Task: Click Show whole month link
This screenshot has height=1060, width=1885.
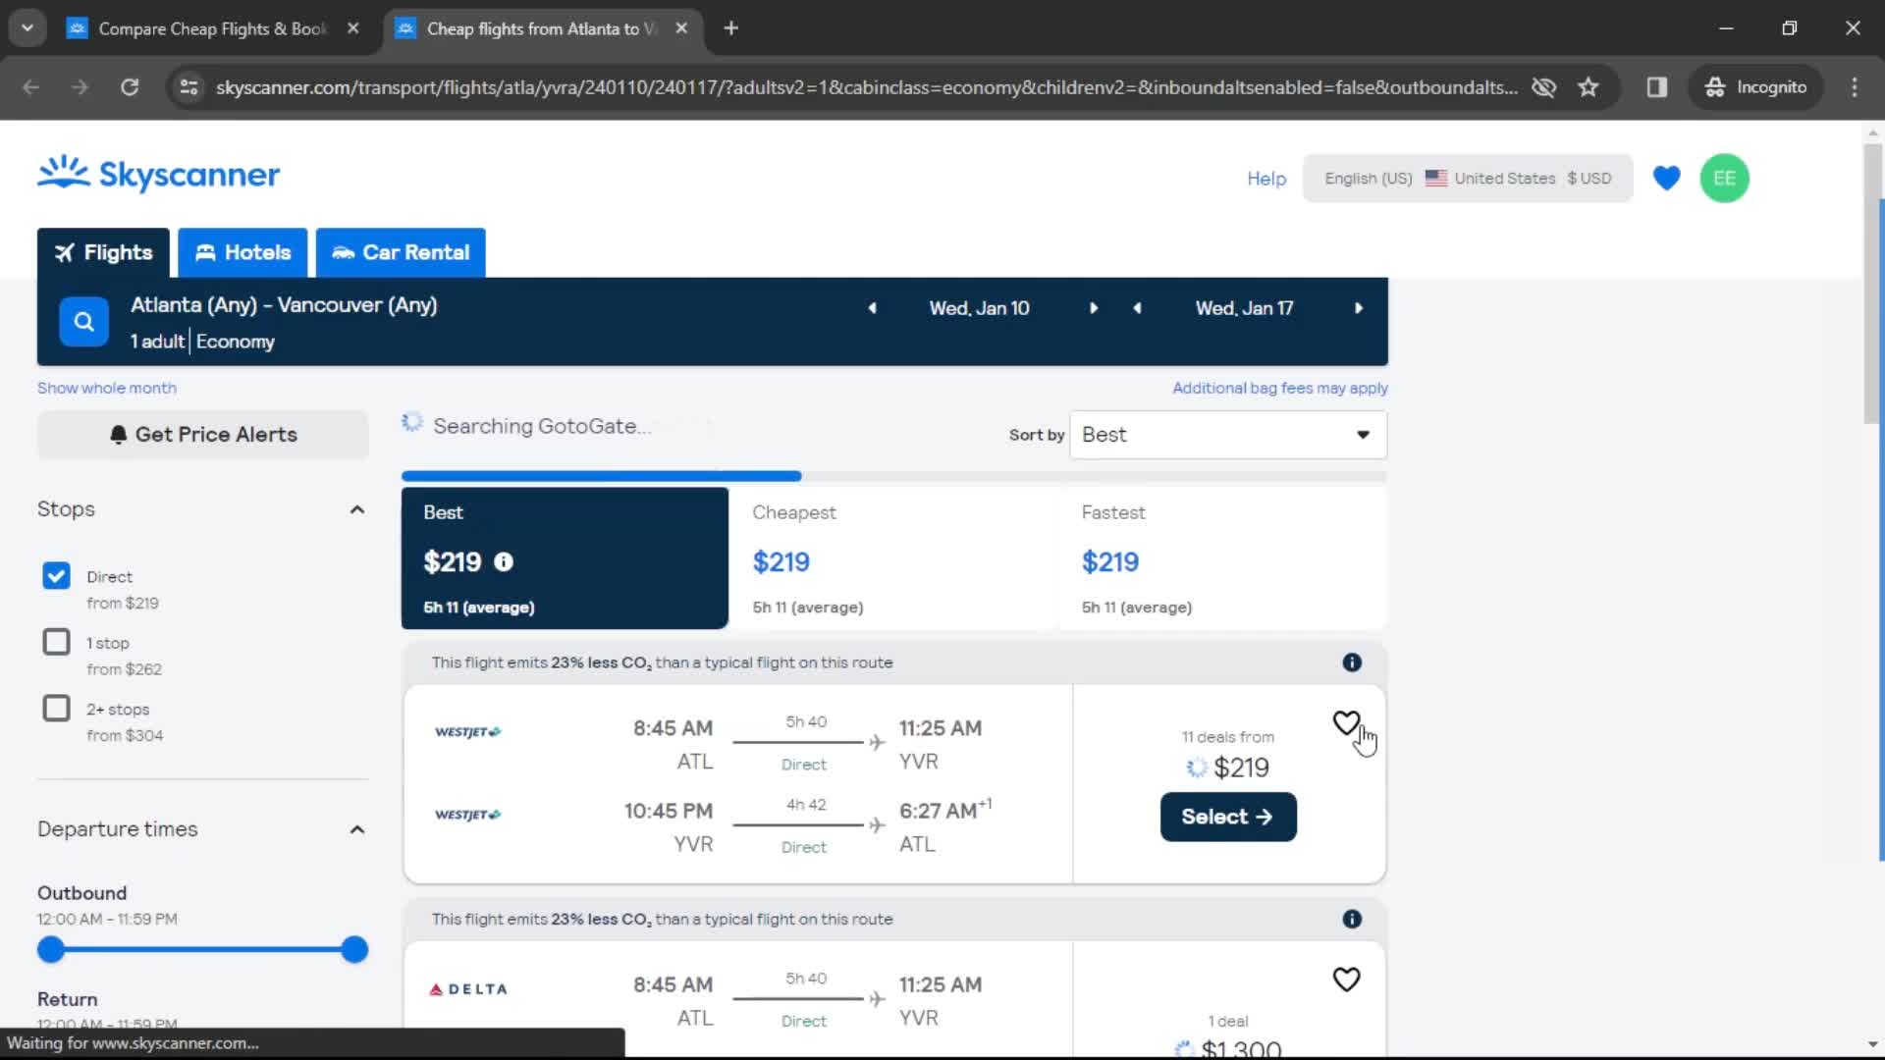Action: (x=105, y=387)
